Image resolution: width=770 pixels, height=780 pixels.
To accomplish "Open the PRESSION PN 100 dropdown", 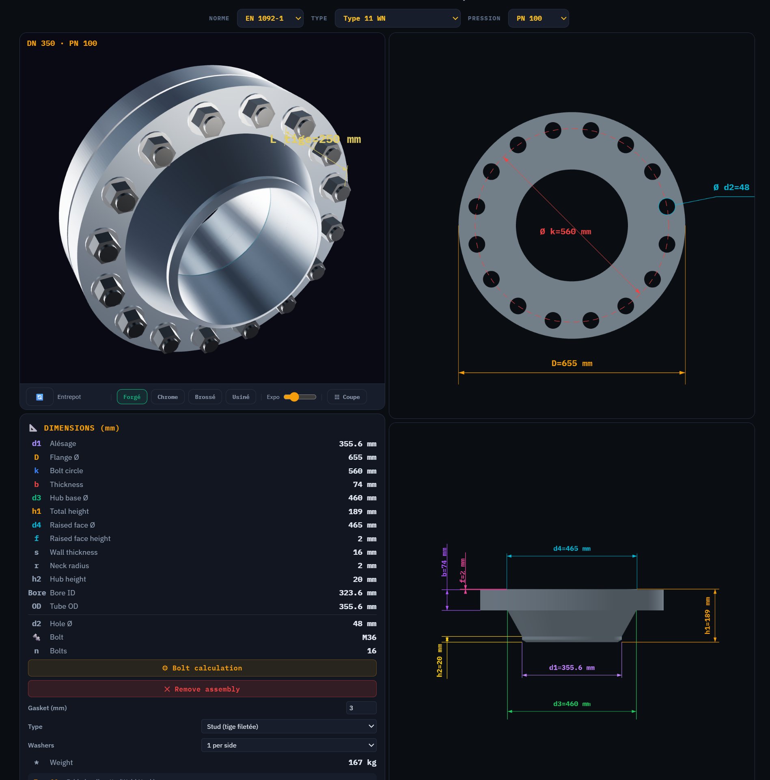I will point(538,18).
